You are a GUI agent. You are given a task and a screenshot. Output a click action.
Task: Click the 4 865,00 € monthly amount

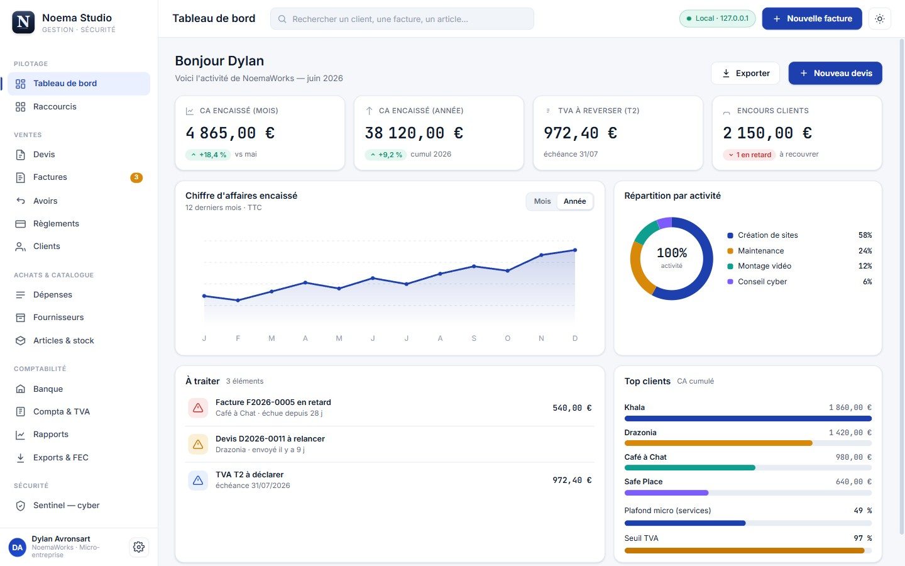230,133
